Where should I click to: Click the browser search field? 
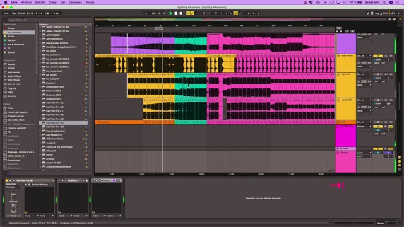(x=49, y=20)
